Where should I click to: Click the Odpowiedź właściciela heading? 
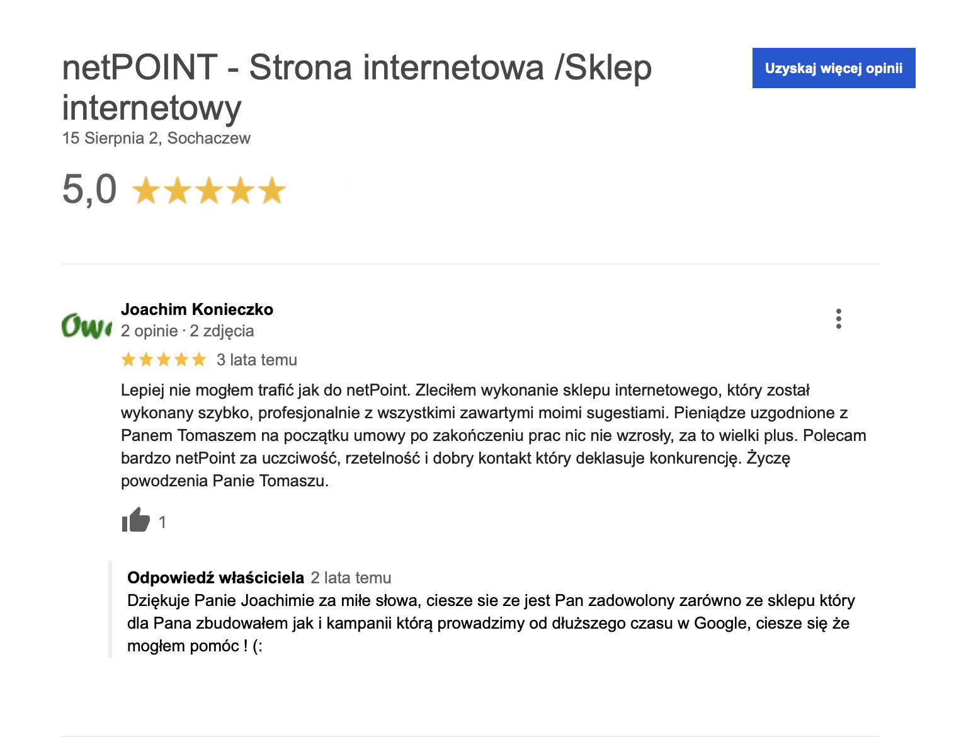pyautogui.click(x=215, y=578)
